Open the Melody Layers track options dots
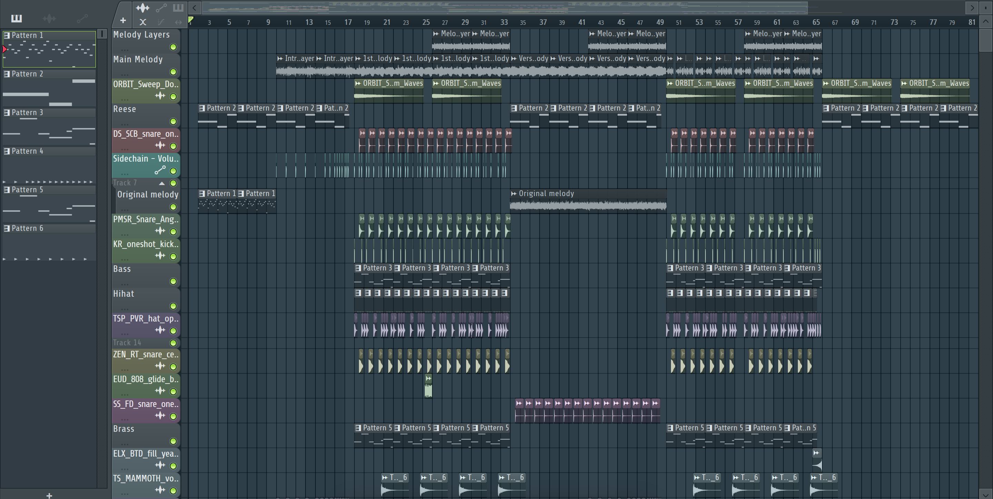Screen dimensions: 993x499 coord(124,50)
